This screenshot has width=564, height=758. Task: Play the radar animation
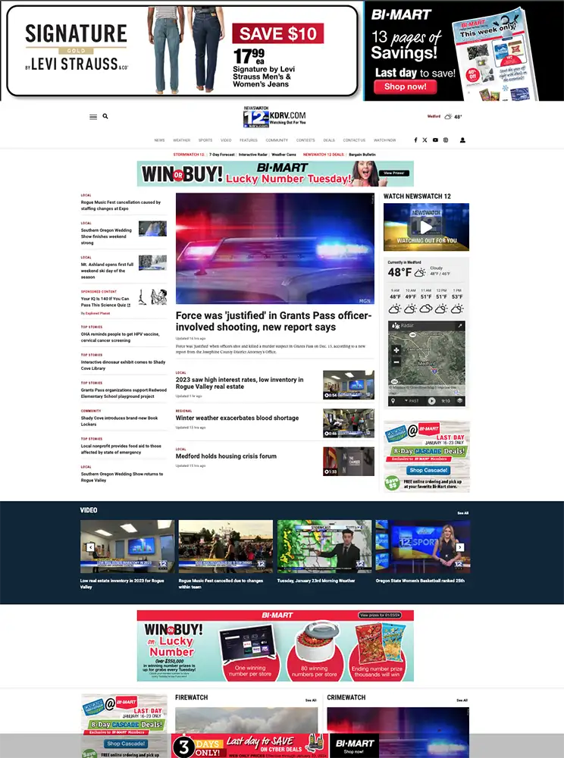[x=431, y=401]
